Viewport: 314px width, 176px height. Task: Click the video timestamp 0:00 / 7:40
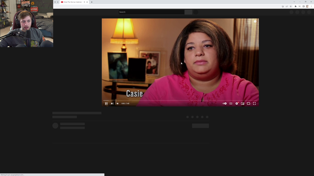coord(126,104)
